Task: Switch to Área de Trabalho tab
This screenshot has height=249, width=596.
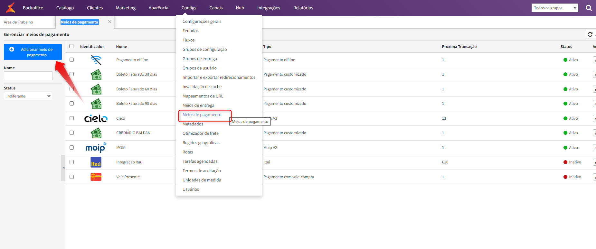Action: [18, 22]
